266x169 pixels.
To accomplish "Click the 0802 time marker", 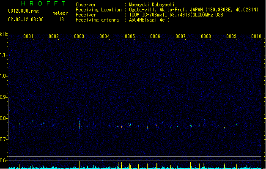I will [x=54, y=36].
